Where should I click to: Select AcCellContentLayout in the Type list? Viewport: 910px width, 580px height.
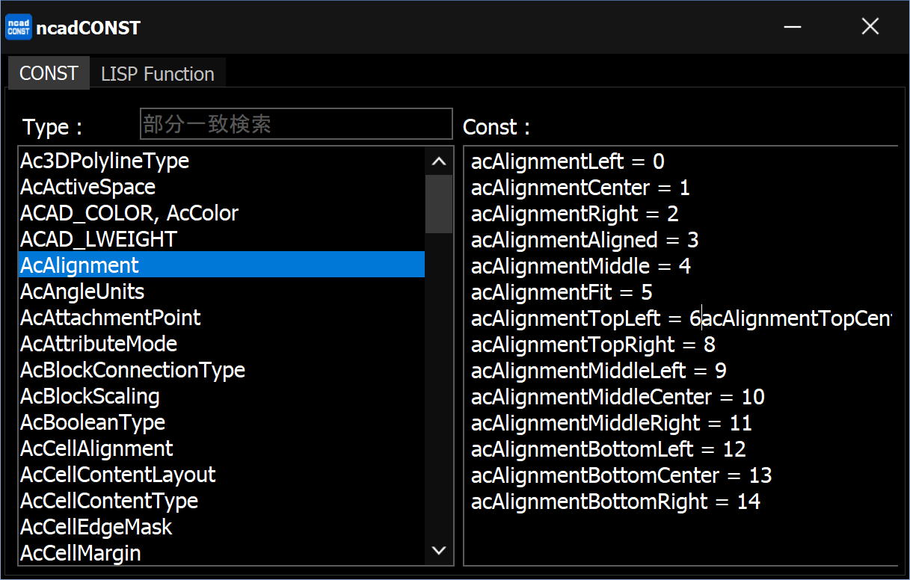221,475
